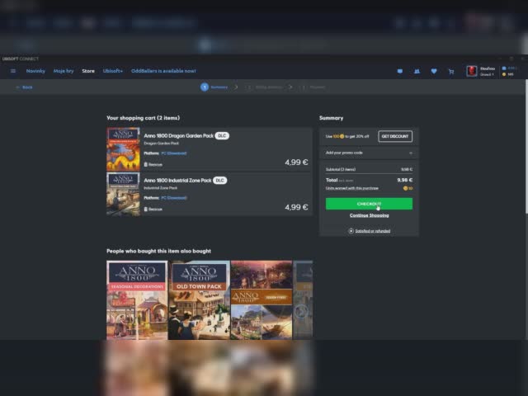Expand the Add your promo code section

pos(369,153)
